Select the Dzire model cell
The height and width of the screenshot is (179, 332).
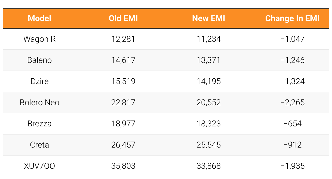tap(40, 81)
